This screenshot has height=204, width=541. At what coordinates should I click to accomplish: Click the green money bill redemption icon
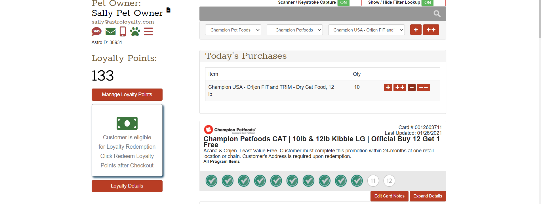click(x=127, y=123)
